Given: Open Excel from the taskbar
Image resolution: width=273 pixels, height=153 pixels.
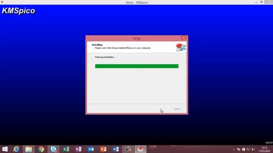Looking at the screenshot, I should pos(66,149).
